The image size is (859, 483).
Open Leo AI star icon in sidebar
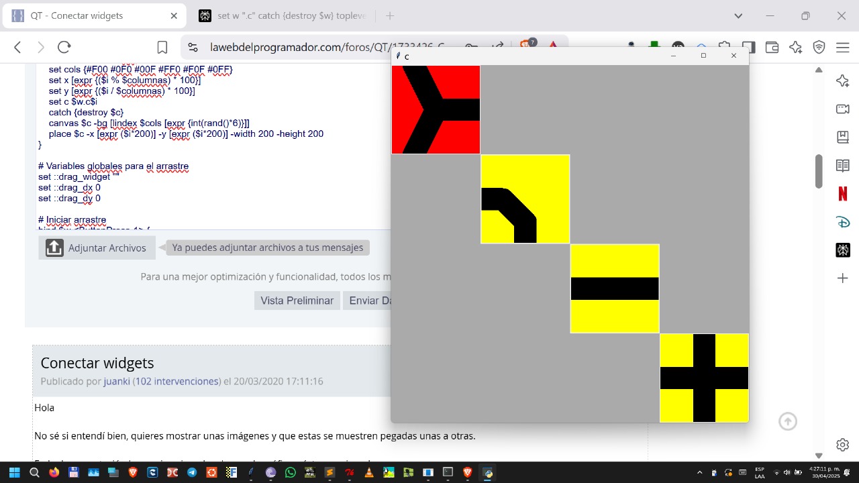pyautogui.click(x=843, y=80)
